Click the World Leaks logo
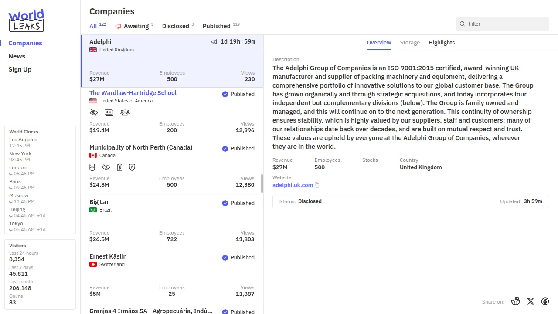 [26, 20]
